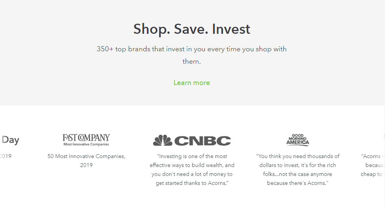Select the cut-off Day logo
Viewport: 385px width, 207px height.
click(x=10, y=140)
